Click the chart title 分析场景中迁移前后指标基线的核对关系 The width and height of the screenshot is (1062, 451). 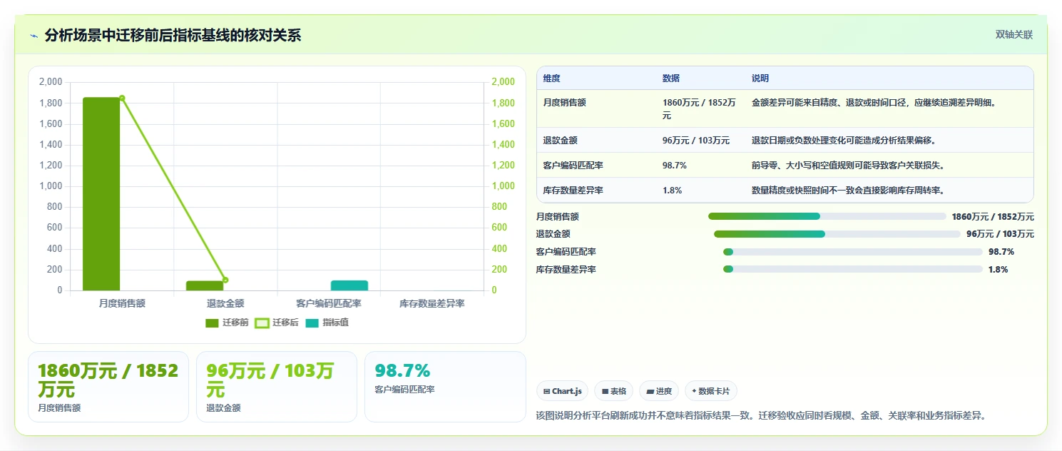(x=173, y=35)
